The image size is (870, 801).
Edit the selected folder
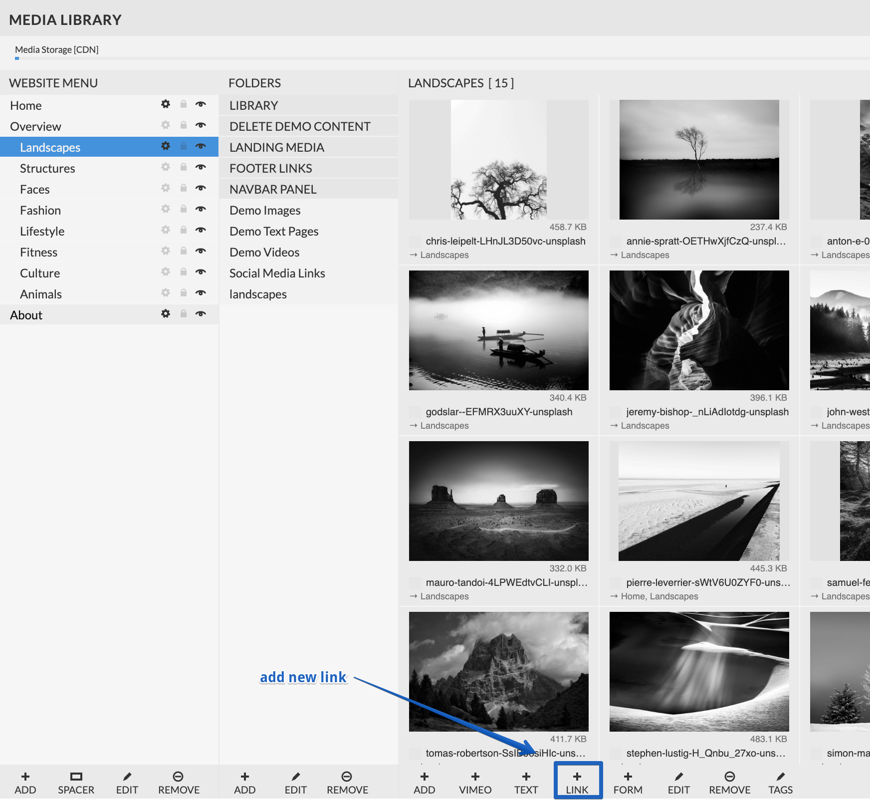point(296,783)
